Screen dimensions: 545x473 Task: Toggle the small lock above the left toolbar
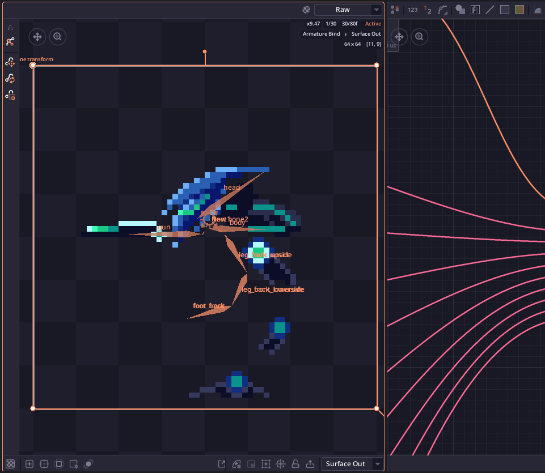(10, 28)
